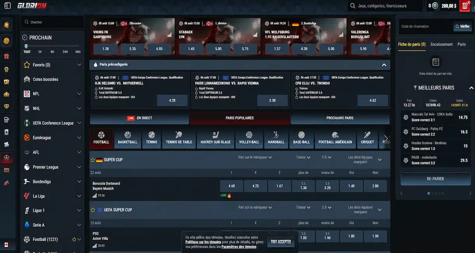Switch to PROCHAINS PARIS tab
Screen dimensions: 475x253
tap(340, 118)
